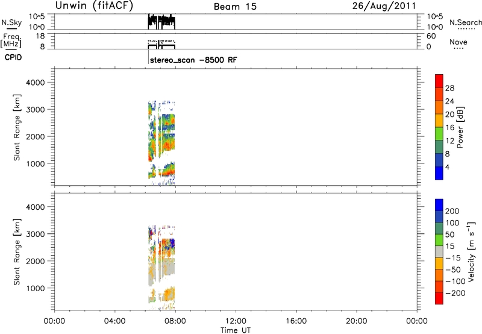Click the '60' tick on the Nave axis

[x=431, y=36]
